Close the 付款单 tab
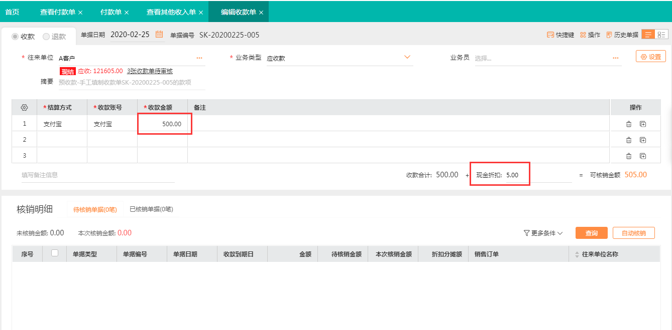This screenshot has width=672, height=330. point(126,12)
